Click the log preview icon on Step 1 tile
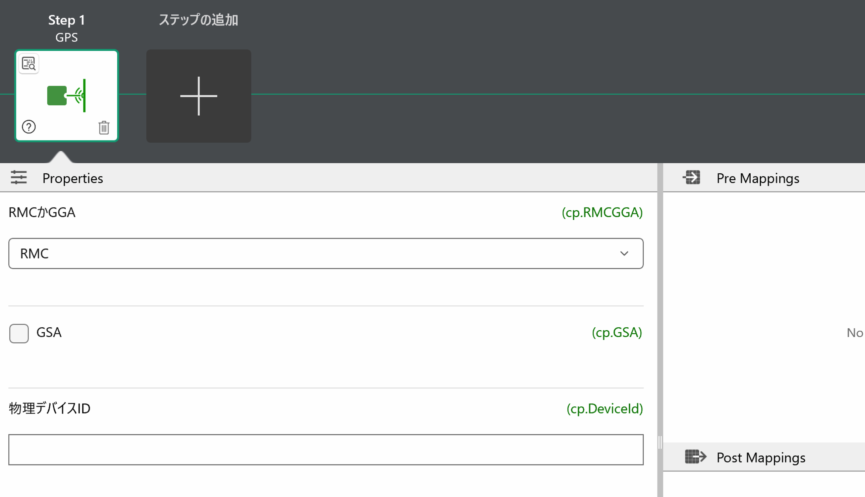The image size is (865, 497). [x=28, y=63]
